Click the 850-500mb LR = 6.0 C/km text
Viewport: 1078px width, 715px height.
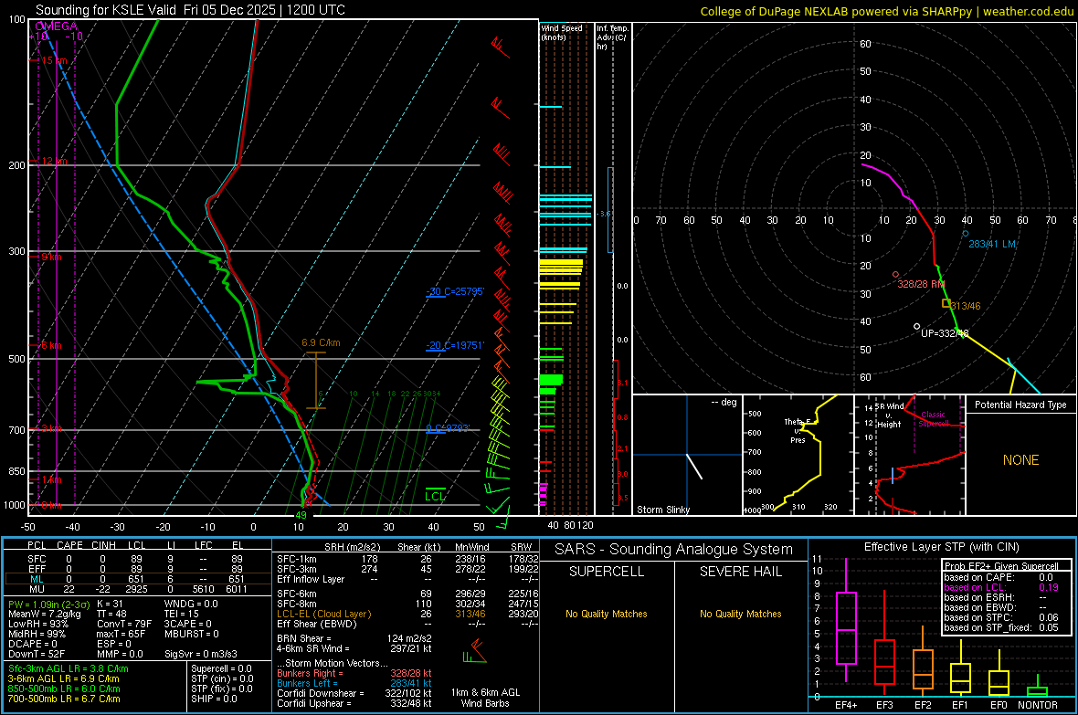(64, 689)
